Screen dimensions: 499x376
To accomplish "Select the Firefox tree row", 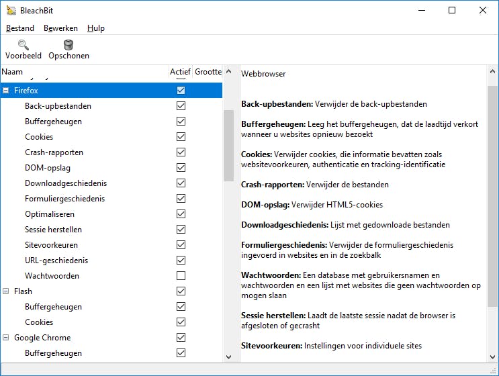I will (111, 91).
